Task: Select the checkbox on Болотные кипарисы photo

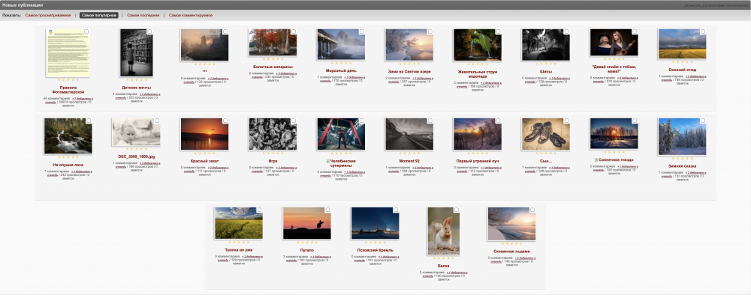Action: 294,31
